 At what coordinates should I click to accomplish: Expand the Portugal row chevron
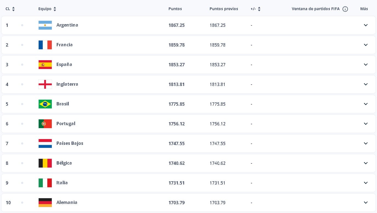tap(366, 124)
